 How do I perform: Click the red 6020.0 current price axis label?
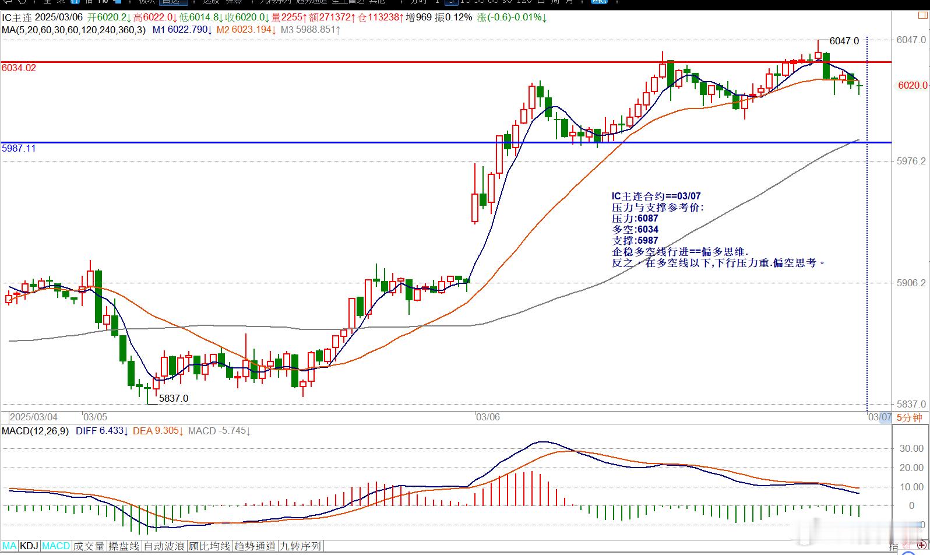[x=913, y=85]
